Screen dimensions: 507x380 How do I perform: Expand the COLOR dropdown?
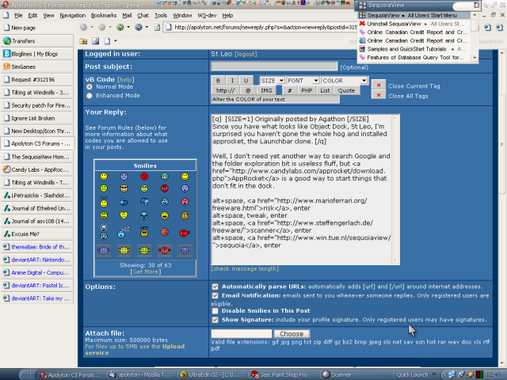click(345, 81)
